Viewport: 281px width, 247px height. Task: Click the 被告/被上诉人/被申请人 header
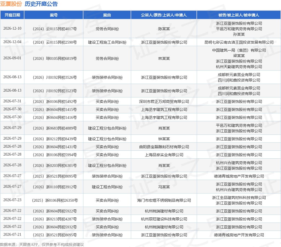click(x=239, y=15)
